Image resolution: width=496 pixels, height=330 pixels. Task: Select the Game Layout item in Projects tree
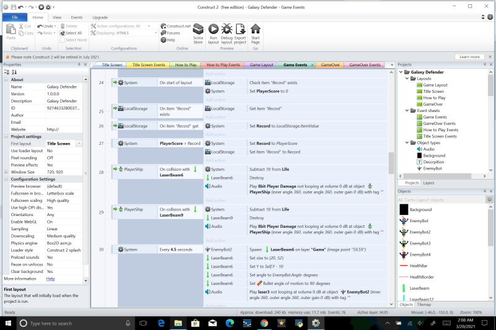coord(435,85)
